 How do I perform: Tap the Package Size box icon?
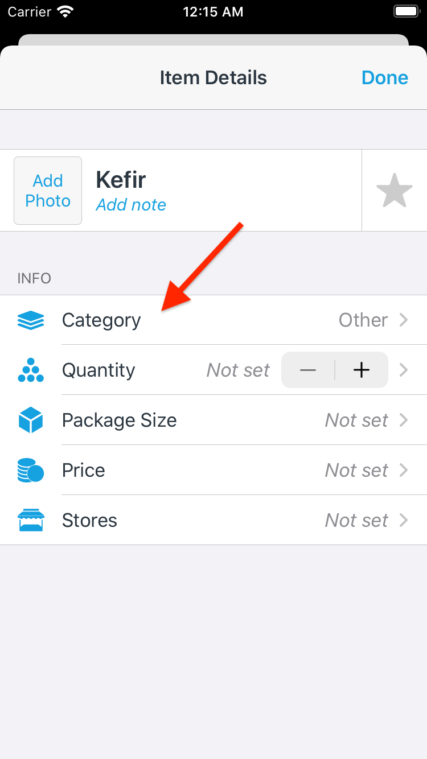pos(31,420)
